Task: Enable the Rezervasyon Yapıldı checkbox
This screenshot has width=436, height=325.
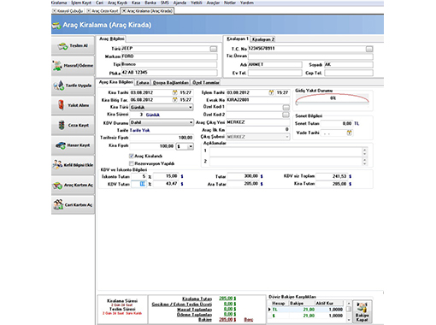Action: click(132, 163)
